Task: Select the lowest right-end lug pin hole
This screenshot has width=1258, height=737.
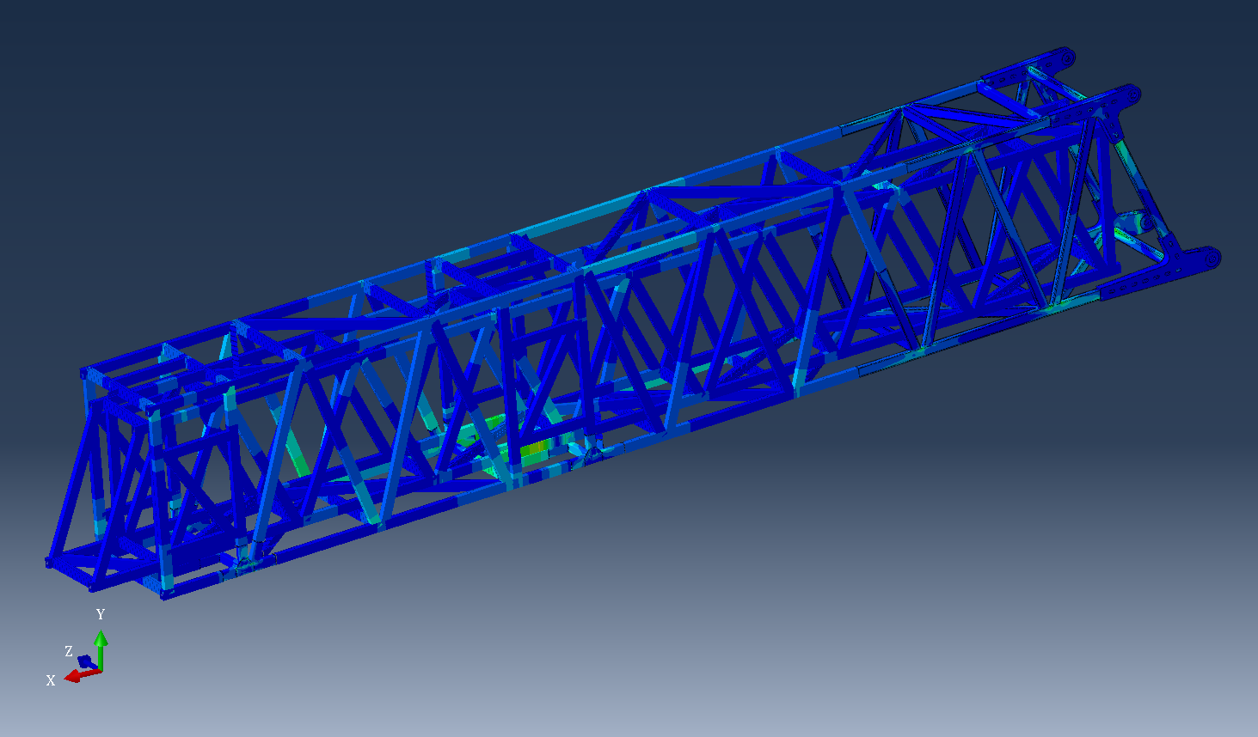Action: (1212, 257)
